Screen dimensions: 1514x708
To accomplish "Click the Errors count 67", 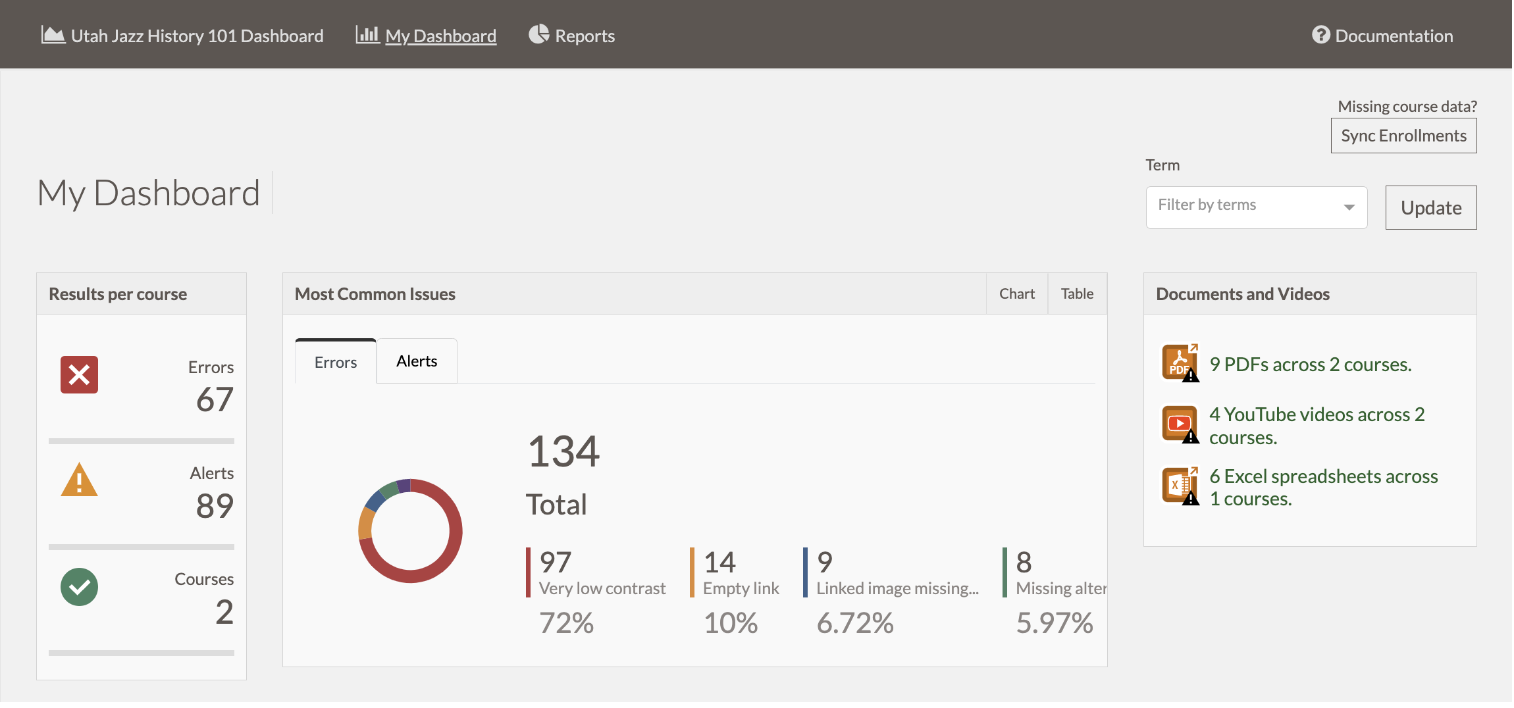I will [215, 400].
